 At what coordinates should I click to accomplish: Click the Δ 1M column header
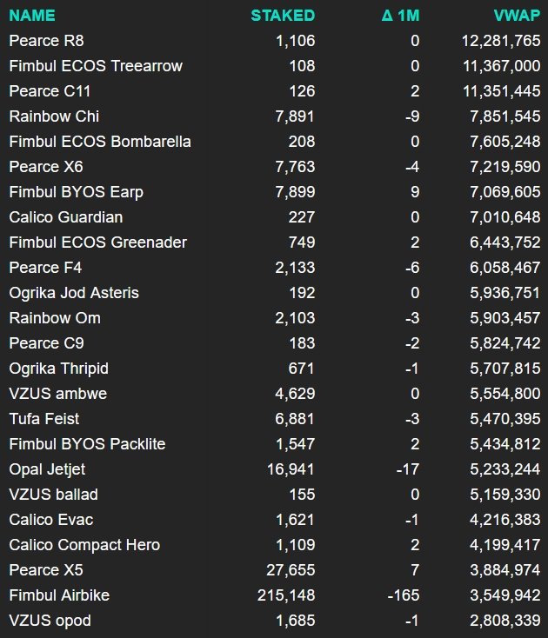pyautogui.click(x=400, y=16)
